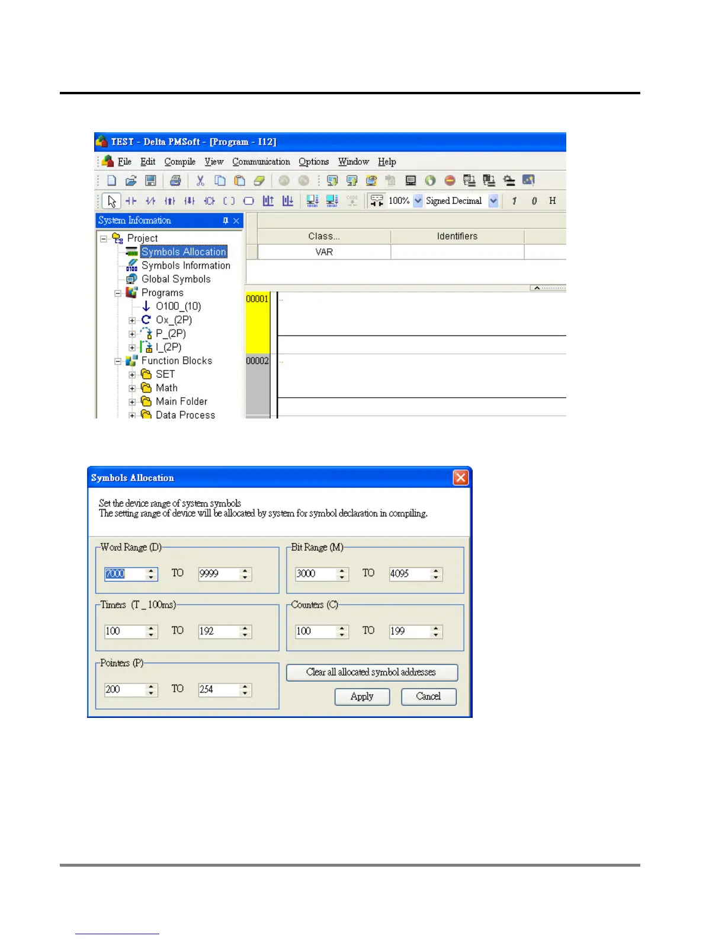Click the ladder zoom display icon beside 100%
The image size is (725, 939).
coord(377,201)
